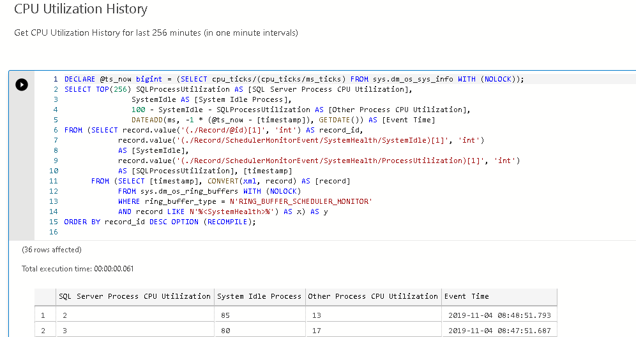Click the 08:48:51.793 event time cell
The height and width of the screenshot is (337, 636).
pos(499,315)
